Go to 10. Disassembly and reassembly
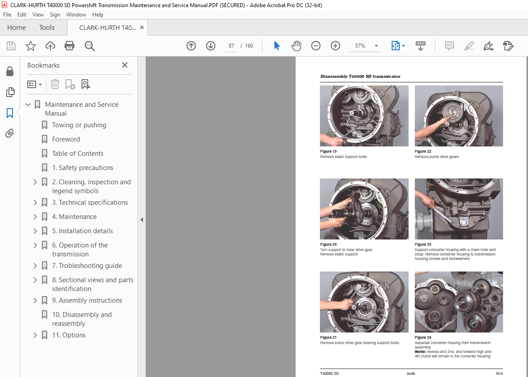This screenshot has width=528, height=377. click(x=82, y=319)
